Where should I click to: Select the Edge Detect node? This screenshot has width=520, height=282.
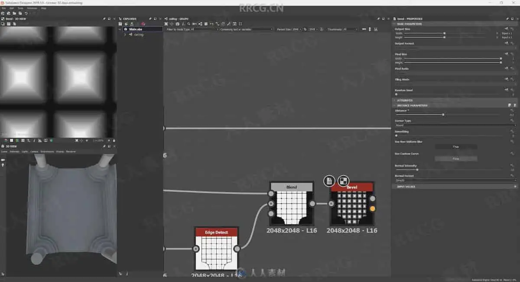click(216, 249)
